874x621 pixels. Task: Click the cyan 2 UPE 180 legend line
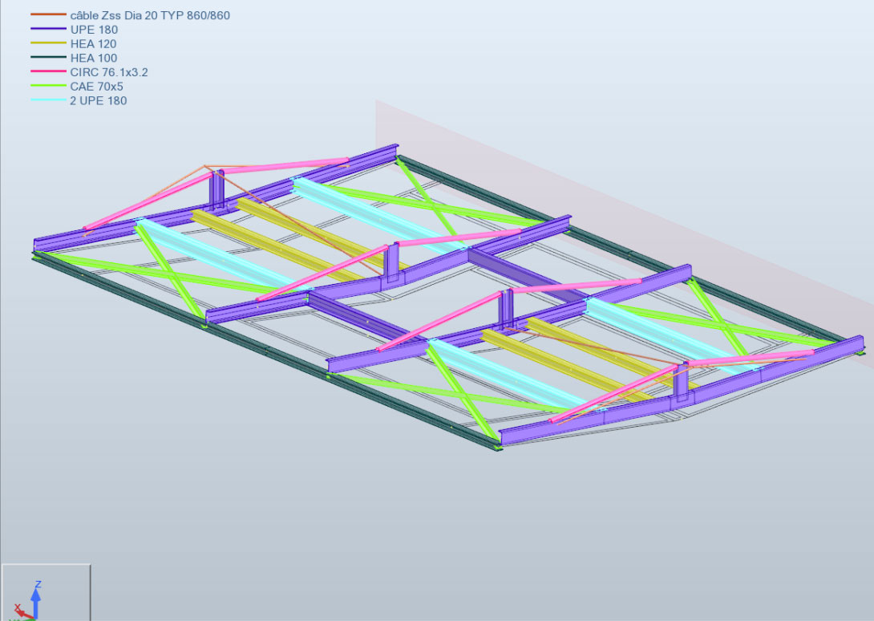coord(48,99)
